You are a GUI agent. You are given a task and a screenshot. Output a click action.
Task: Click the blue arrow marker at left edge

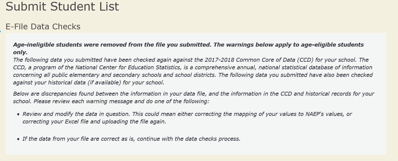coord(1,31)
